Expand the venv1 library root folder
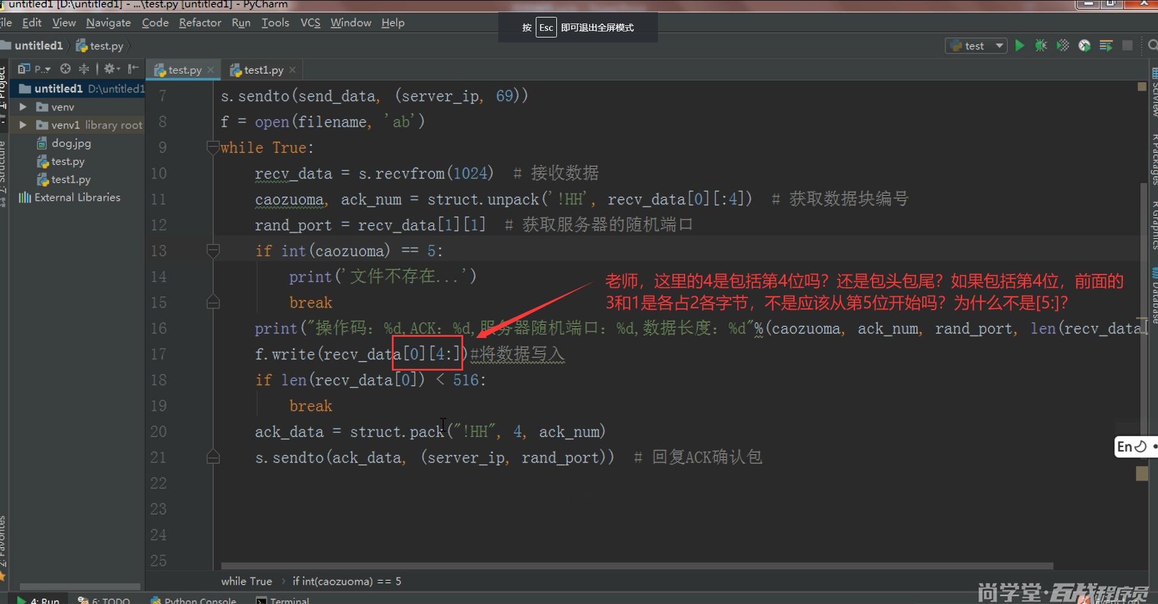 click(x=23, y=125)
